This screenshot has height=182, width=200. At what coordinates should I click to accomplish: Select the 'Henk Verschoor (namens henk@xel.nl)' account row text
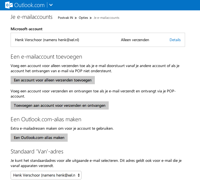coord(47,40)
